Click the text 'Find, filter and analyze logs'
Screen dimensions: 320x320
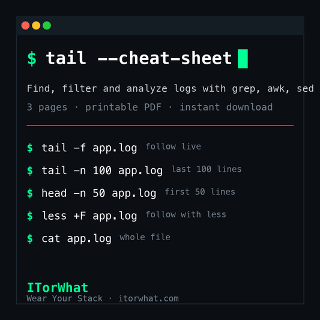coord(112,89)
